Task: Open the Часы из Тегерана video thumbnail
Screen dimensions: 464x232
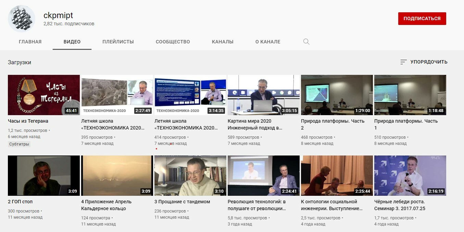Action: (x=44, y=95)
